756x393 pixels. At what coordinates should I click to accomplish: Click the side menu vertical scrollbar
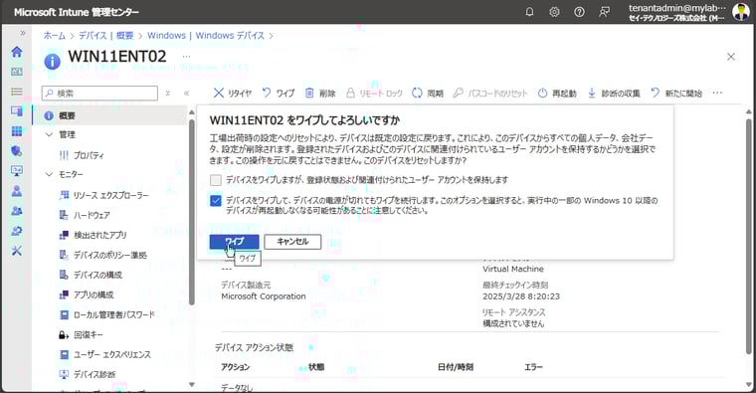coord(191,212)
